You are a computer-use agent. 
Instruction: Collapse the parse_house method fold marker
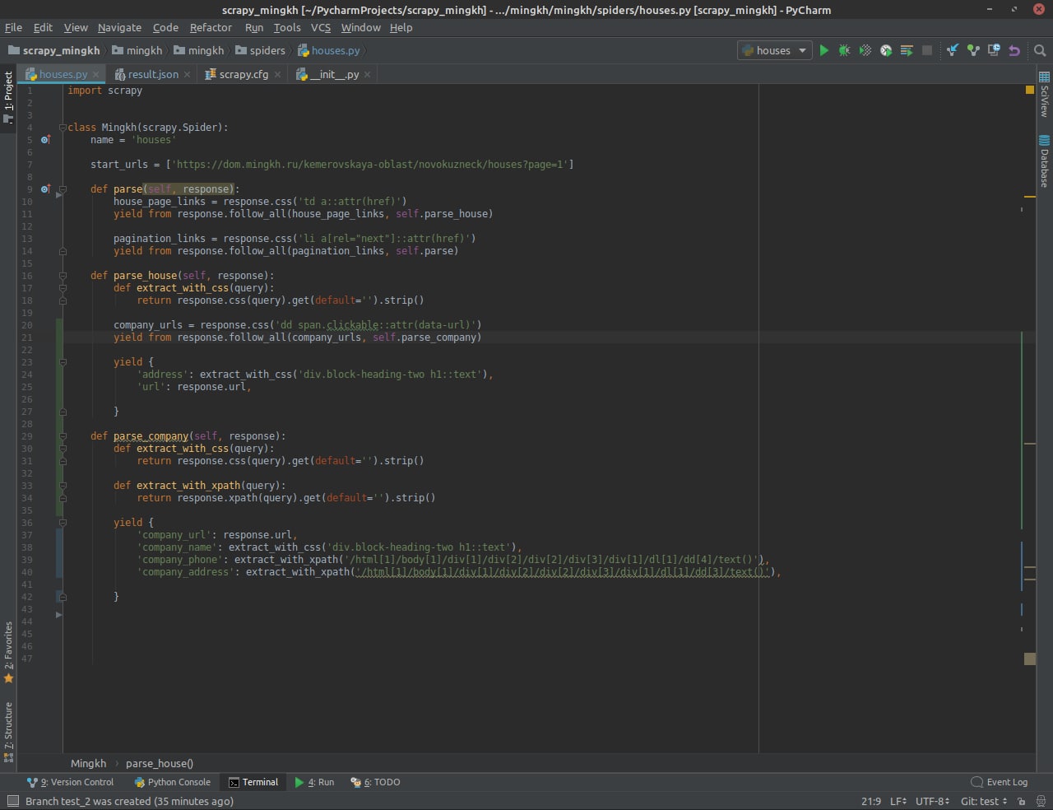click(x=63, y=276)
